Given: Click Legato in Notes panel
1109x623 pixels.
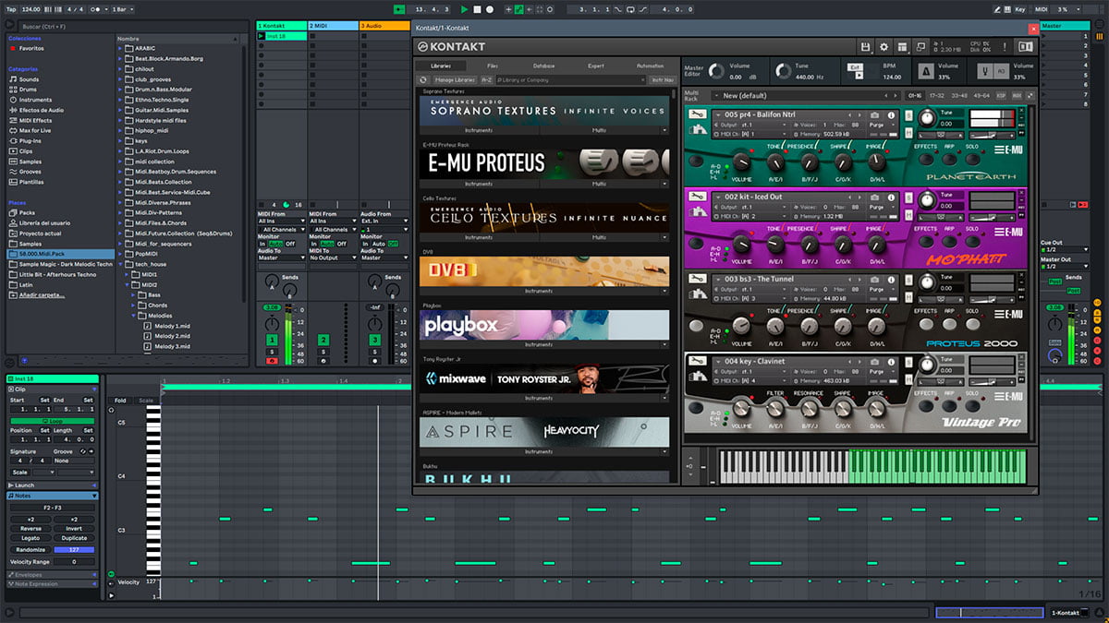Looking at the screenshot, I should pyautogui.click(x=30, y=538).
